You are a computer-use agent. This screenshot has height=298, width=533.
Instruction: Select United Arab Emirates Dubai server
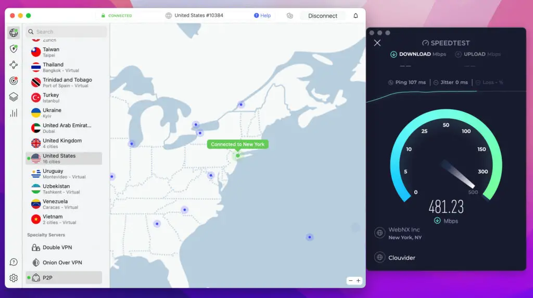point(64,128)
